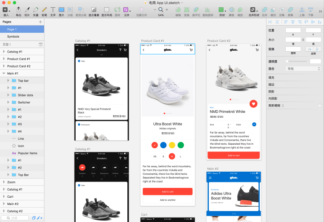Screen dimensions: 324x222
Task: Click the Create Symbol (创建元件) icon
Action: 141,10
